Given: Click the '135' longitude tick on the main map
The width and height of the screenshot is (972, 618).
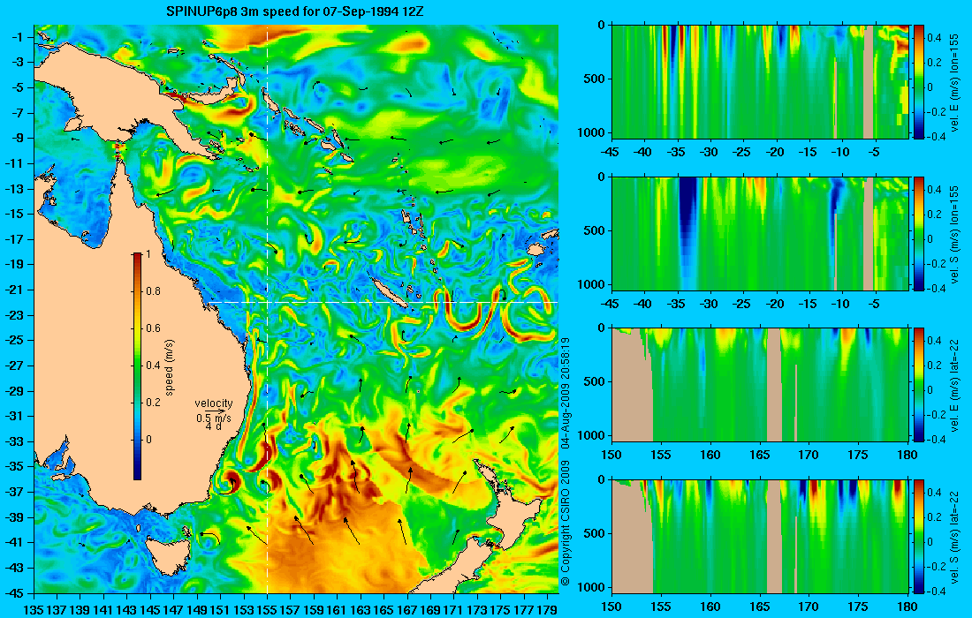Looking at the screenshot, I should [34, 610].
